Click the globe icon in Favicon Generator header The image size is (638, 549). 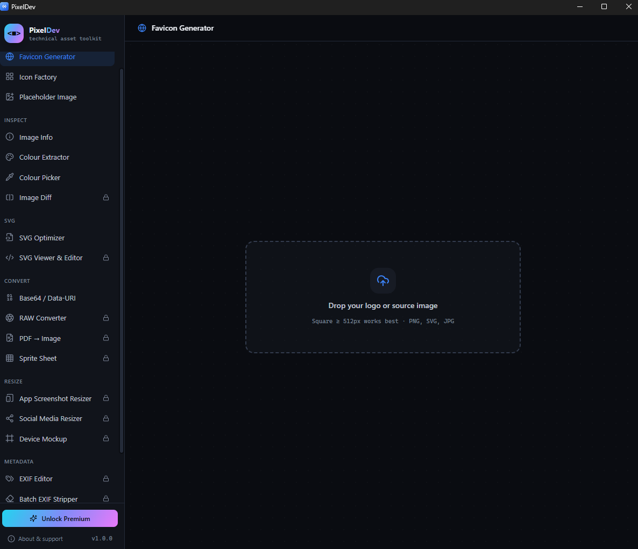142,28
